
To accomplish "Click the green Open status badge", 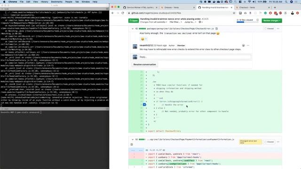I will [134, 21].
